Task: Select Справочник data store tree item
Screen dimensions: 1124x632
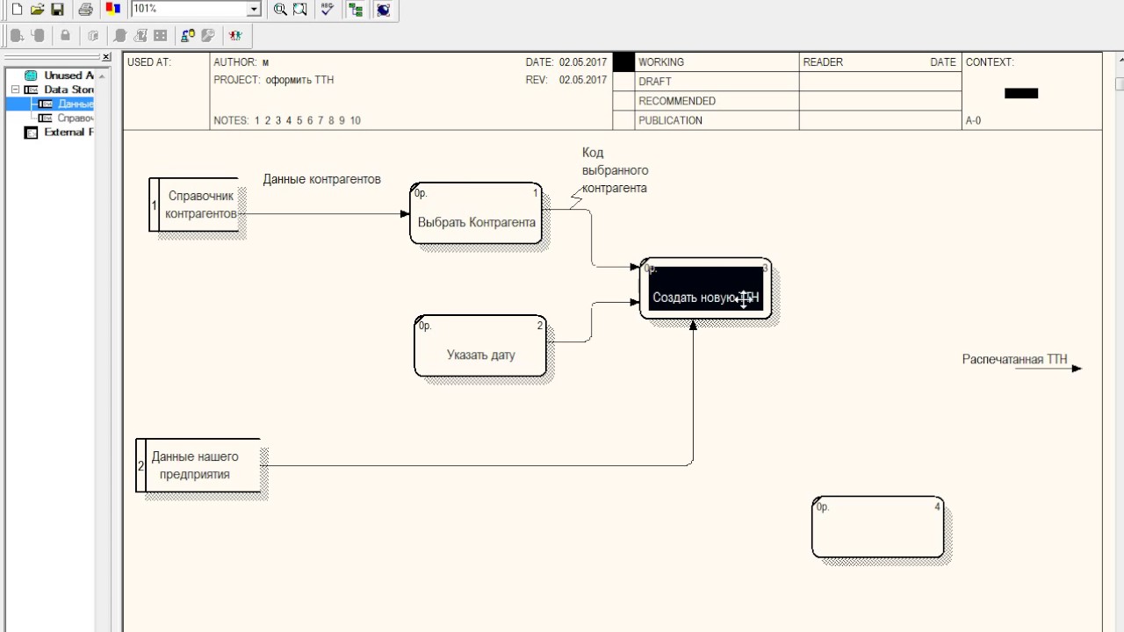Action: click(76, 118)
